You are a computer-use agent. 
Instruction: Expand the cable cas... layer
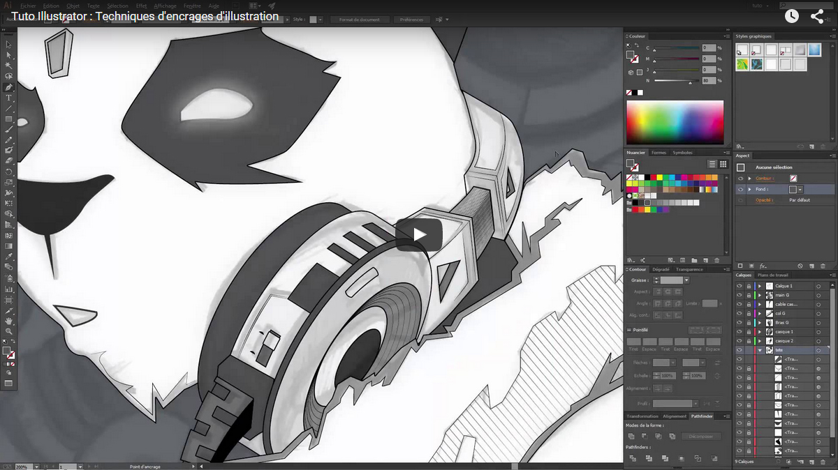(760, 304)
